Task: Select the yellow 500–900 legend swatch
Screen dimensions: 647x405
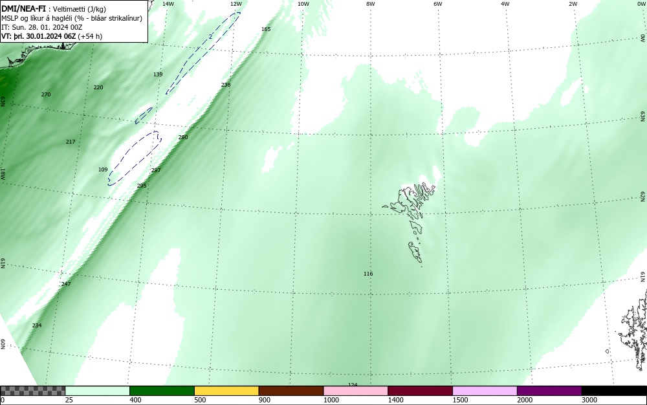Action: pyautogui.click(x=226, y=391)
